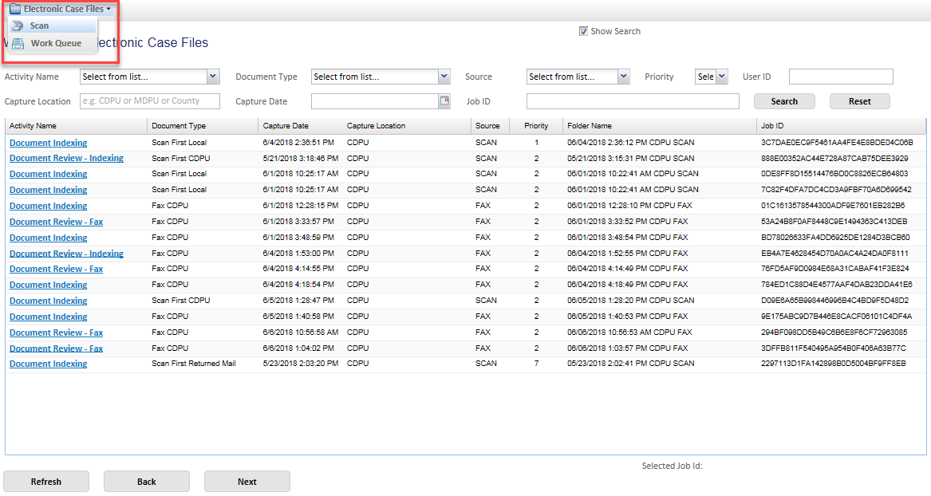Select Scan from the menu
This screenshot has height=496, width=931.
(x=39, y=26)
